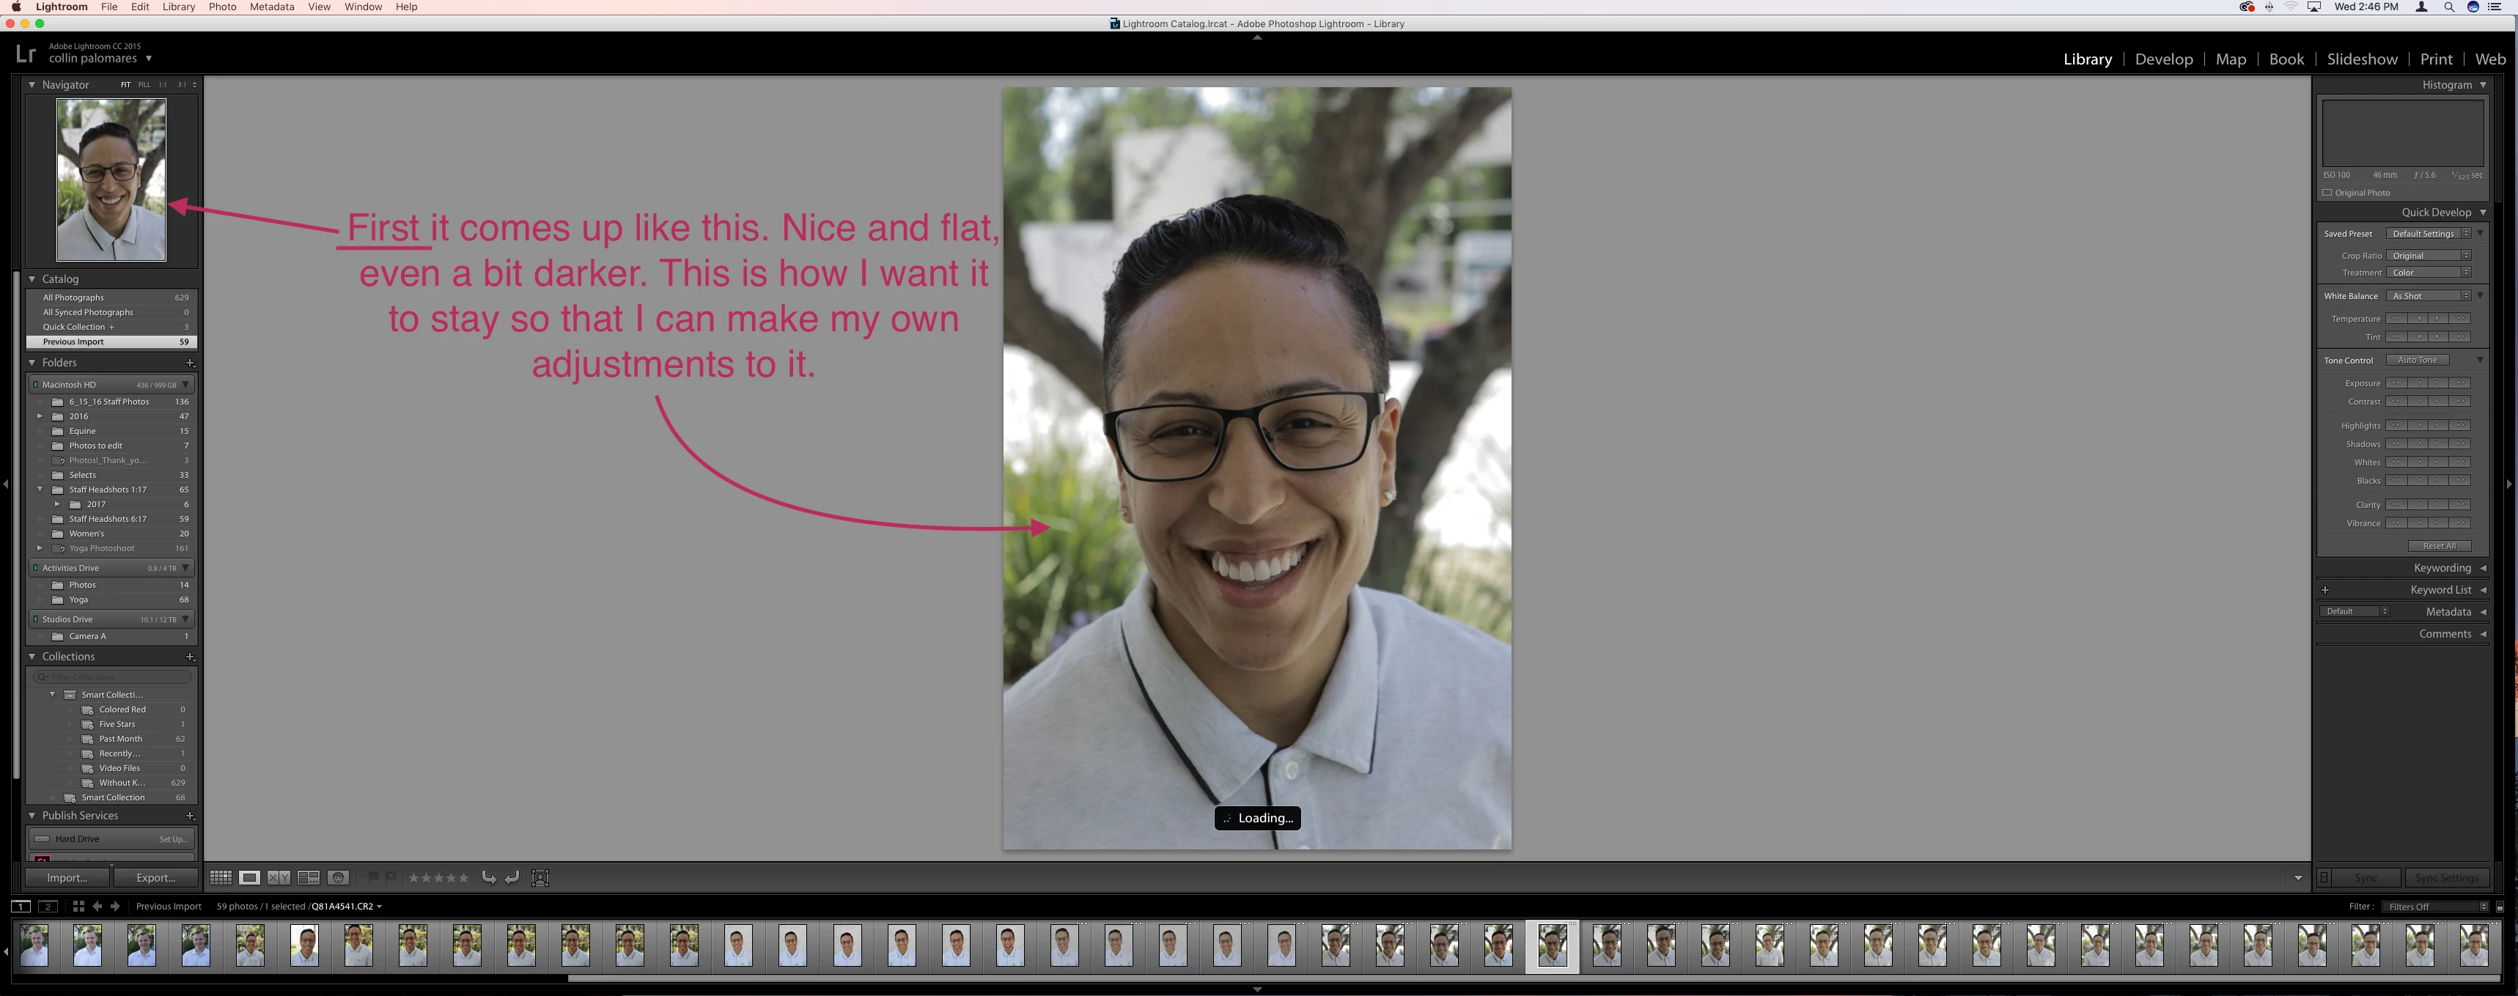Open second monitor window button
This screenshot has width=2518, height=996.
47,906
